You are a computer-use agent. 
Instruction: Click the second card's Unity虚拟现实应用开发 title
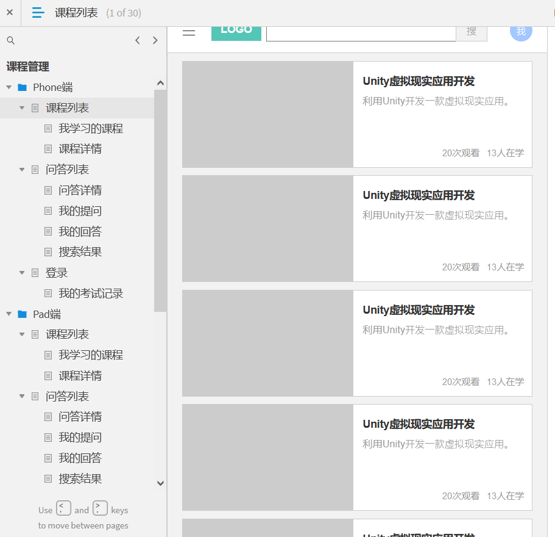pyautogui.click(x=419, y=195)
